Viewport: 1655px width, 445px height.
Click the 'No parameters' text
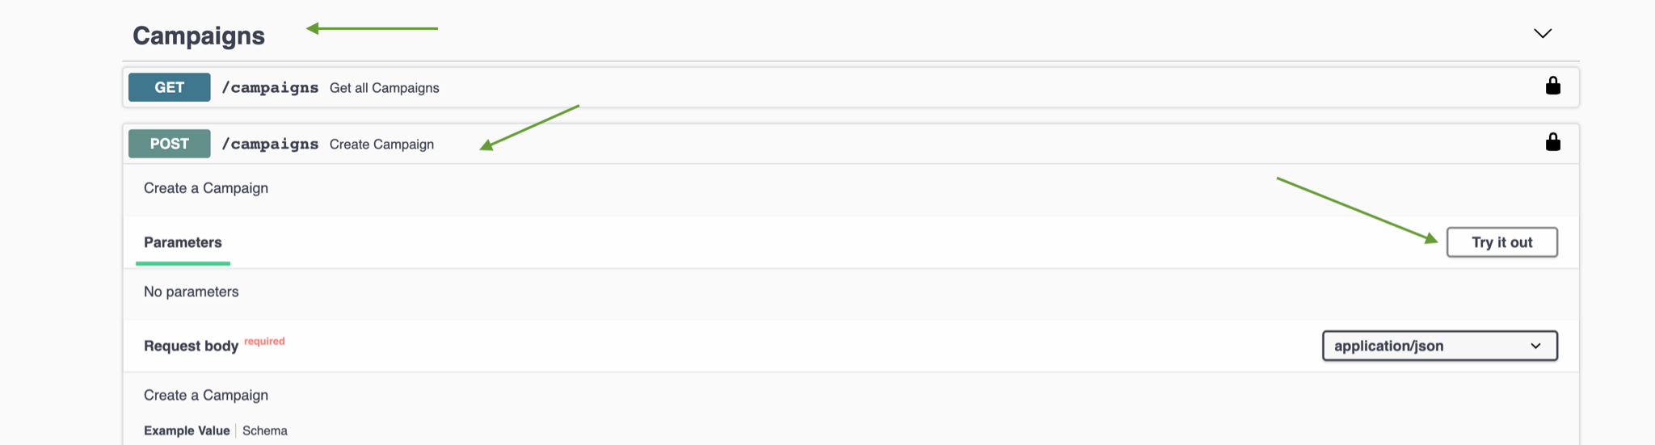click(x=191, y=292)
